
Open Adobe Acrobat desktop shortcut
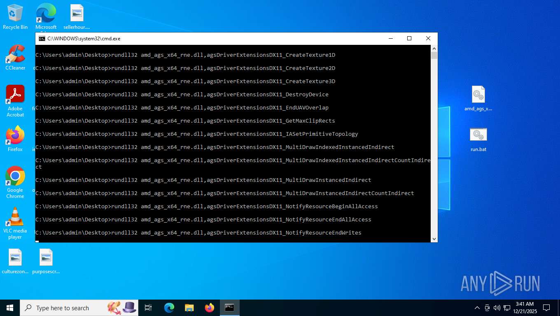pos(15,101)
